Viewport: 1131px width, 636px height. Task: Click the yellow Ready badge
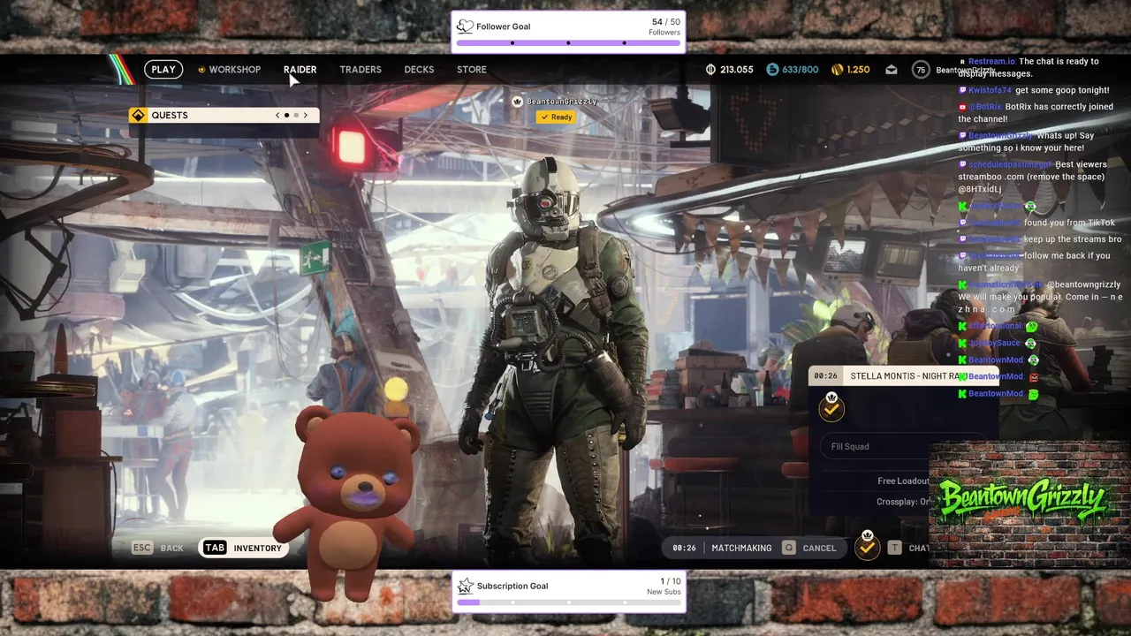click(x=556, y=117)
